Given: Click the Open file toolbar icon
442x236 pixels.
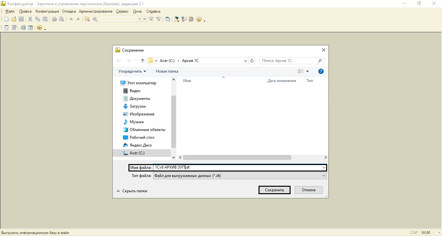Looking at the screenshot, I should [x=14, y=19].
